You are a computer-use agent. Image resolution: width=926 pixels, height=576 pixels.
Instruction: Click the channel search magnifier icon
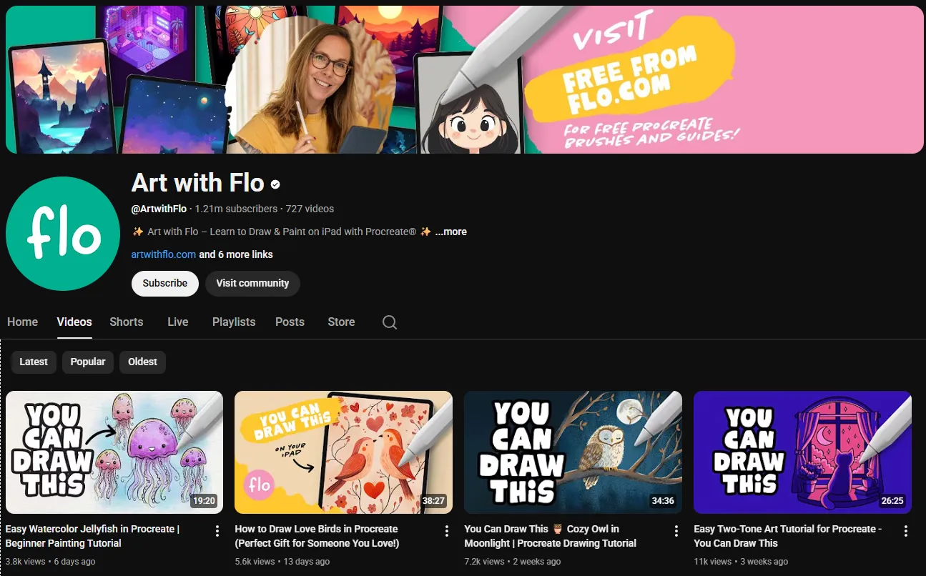point(390,322)
